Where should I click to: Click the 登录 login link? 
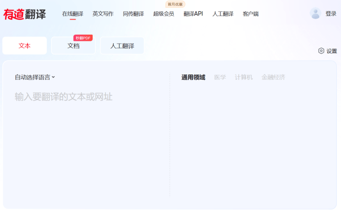331,14
